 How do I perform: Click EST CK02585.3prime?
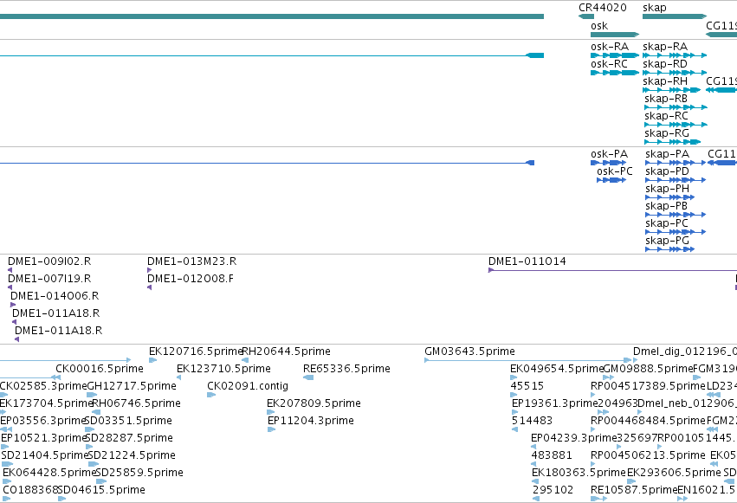point(3,395)
